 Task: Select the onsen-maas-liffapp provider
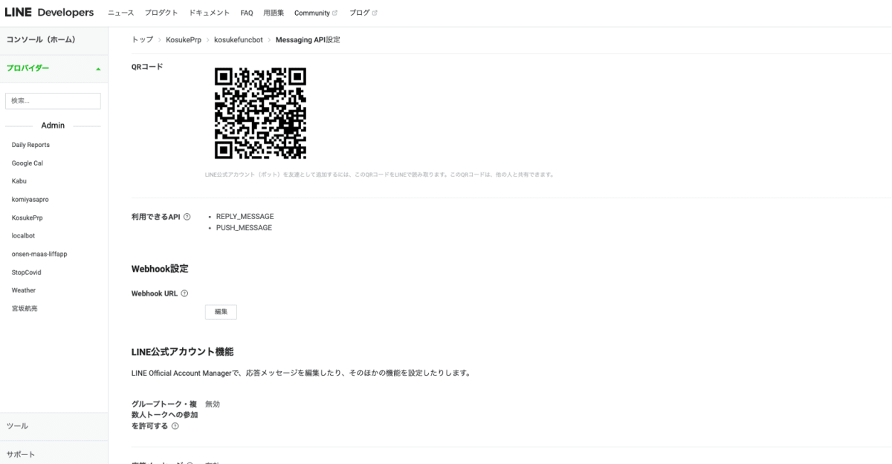(39, 254)
